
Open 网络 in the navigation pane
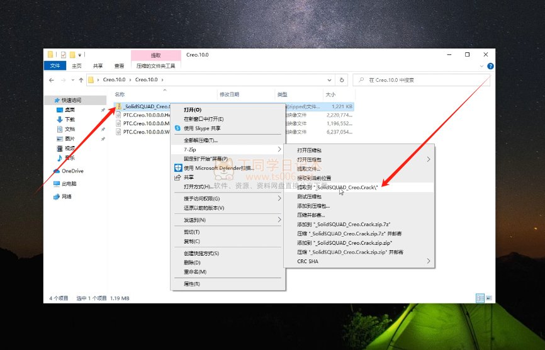click(x=66, y=196)
